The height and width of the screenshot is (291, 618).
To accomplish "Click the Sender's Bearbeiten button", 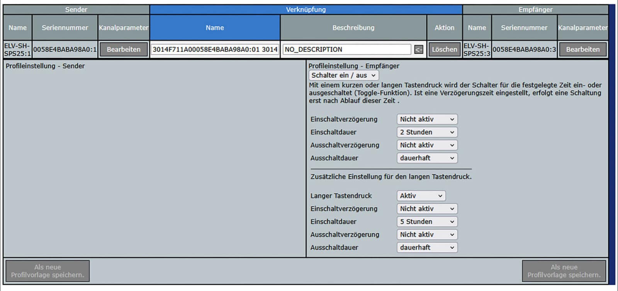I will tap(124, 49).
